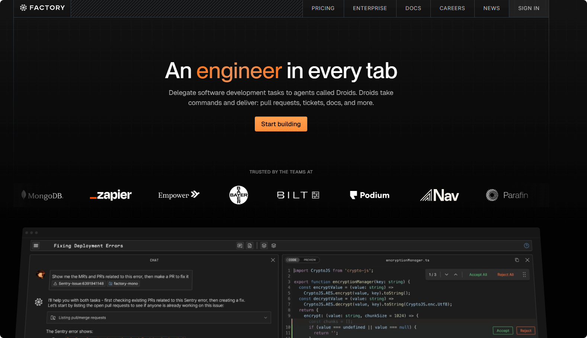The height and width of the screenshot is (338, 587).
Task: Click the chat panel icon in toolbar
Action: pyautogui.click(x=240, y=246)
